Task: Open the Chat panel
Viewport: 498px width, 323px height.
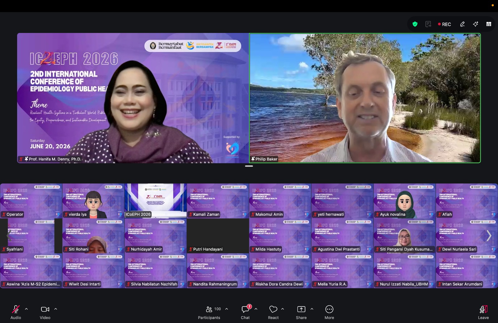Action: click(245, 312)
